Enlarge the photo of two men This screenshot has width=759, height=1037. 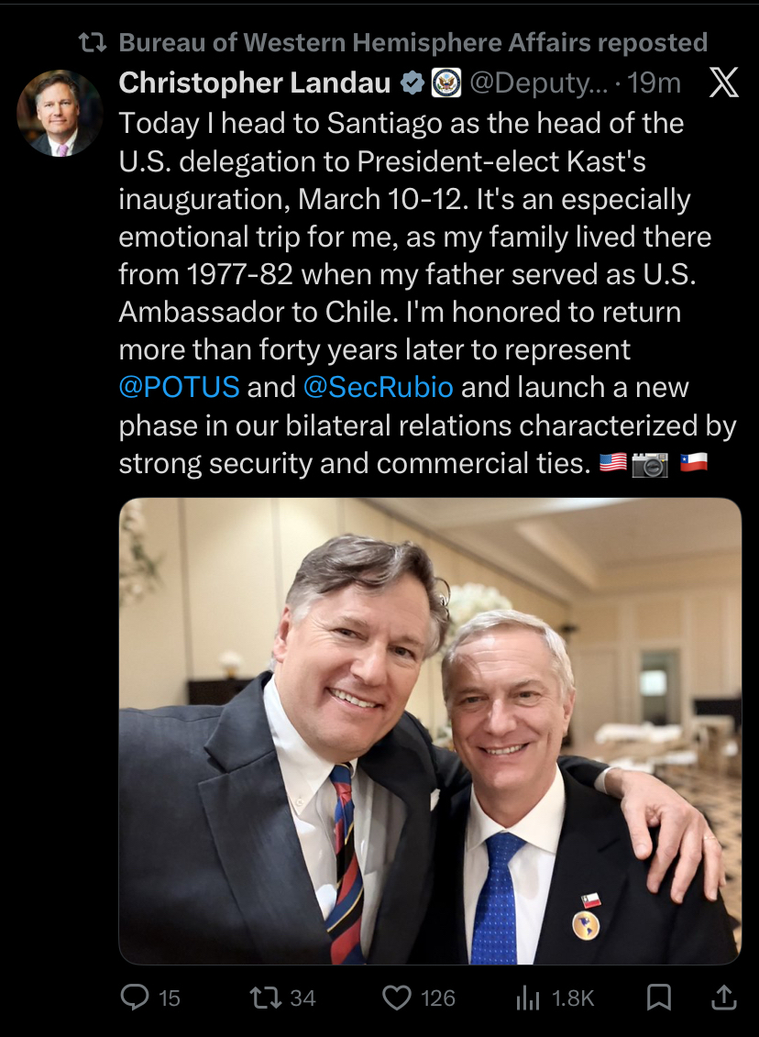click(429, 731)
